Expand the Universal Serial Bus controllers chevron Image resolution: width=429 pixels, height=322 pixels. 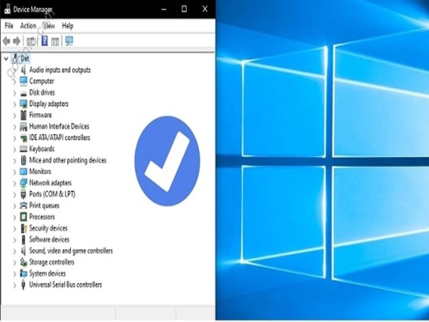15,285
